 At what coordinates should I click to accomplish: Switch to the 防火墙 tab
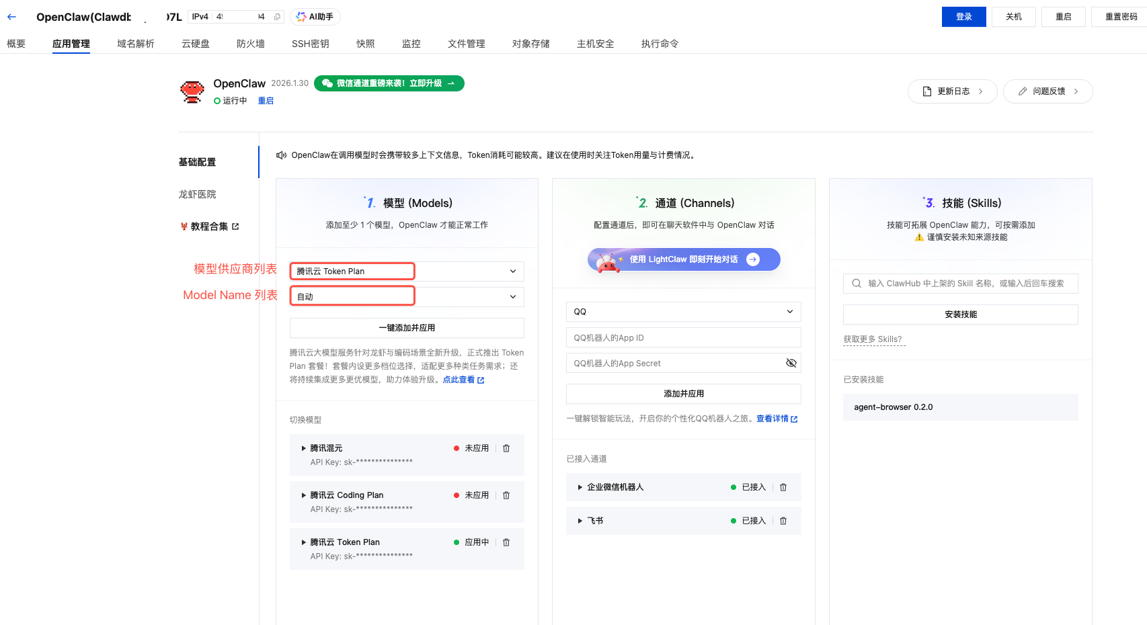click(x=250, y=44)
